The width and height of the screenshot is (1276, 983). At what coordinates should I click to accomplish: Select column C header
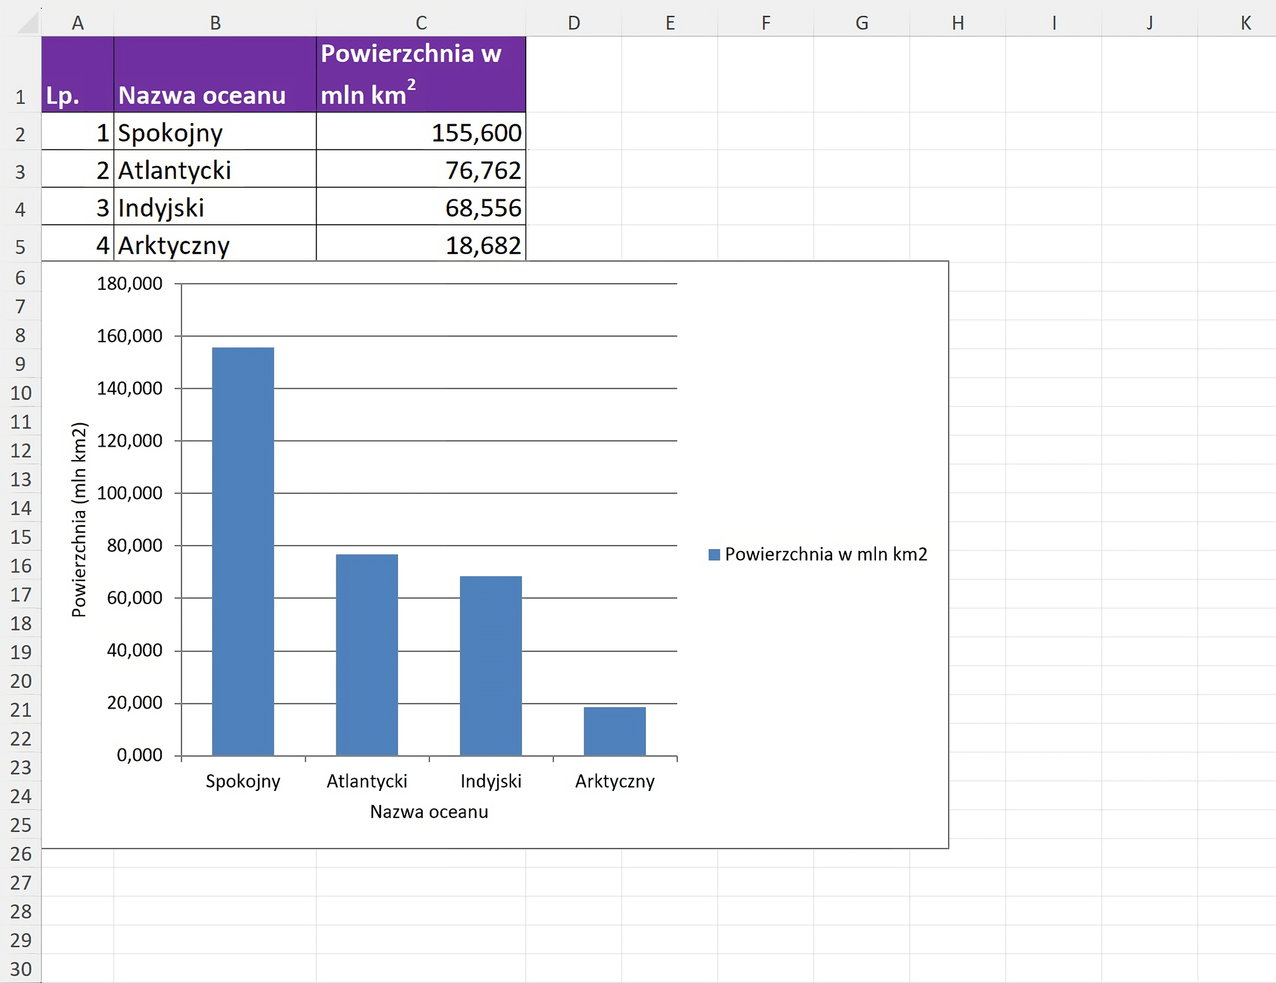coord(421,23)
